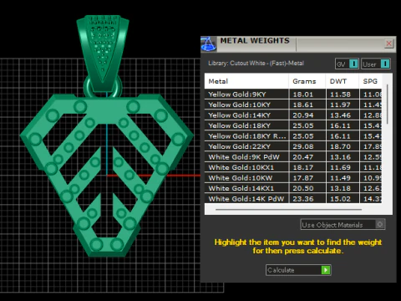The image size is (401, 301).
Task: Select the White Gold:14KX1 row
Action: click(293, 188)
